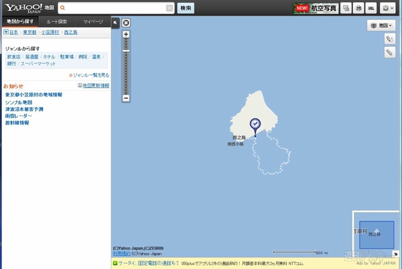Click the search field magnifier icon

pos(62,8)
